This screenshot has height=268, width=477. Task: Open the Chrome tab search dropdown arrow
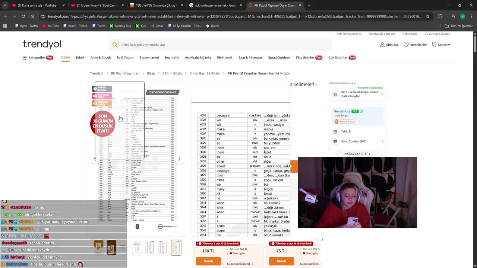(x=5, y=5)
